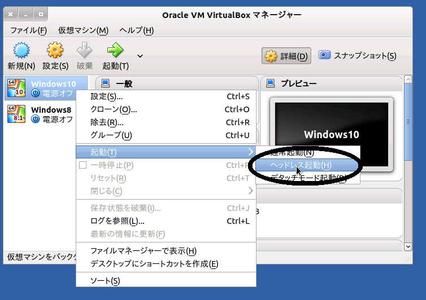Click the 一般 section monitor icon
Image resolution: width=426 pixels, height=300 pixels.
(105, 83)
